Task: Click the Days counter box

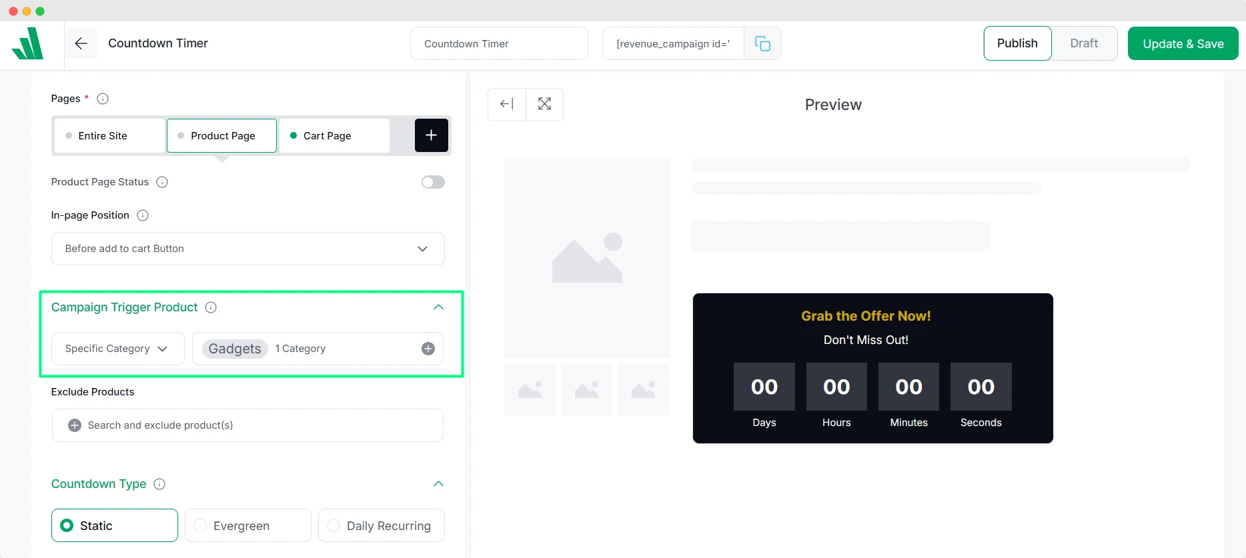Action: pos(764,387)
